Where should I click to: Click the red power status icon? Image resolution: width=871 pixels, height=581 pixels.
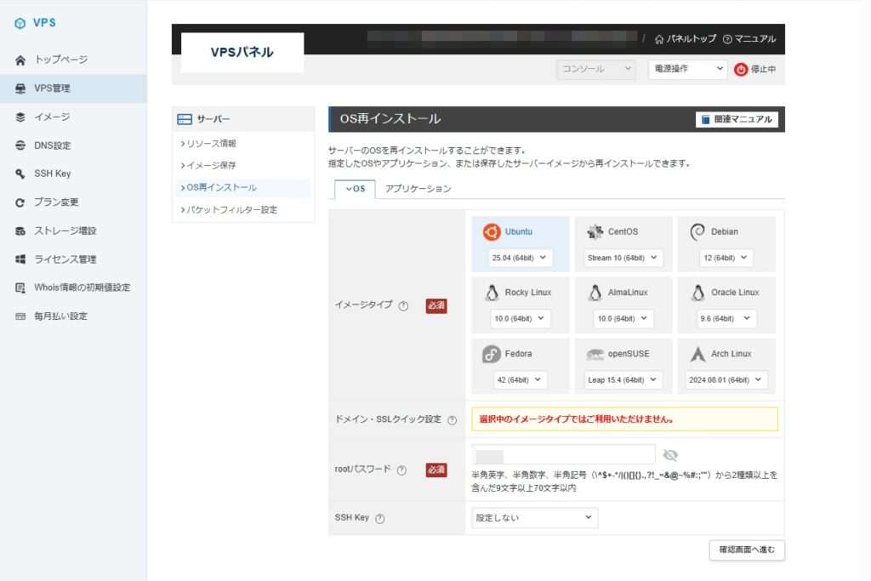pos(741,70)
